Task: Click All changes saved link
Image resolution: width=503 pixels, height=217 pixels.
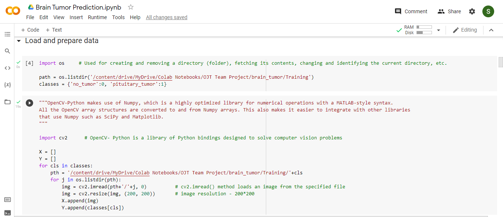Action: click(x=166, y=17)
